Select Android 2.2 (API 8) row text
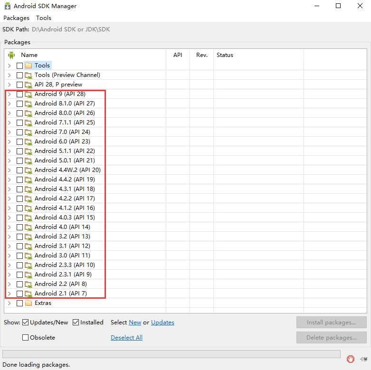This screenshot has width=371, height=370. coord(61,284)
